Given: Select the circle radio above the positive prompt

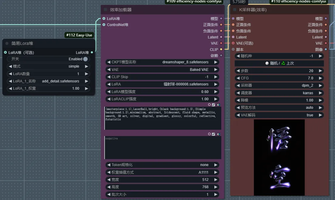Looking at the screenshot, I should click(209, 105).
